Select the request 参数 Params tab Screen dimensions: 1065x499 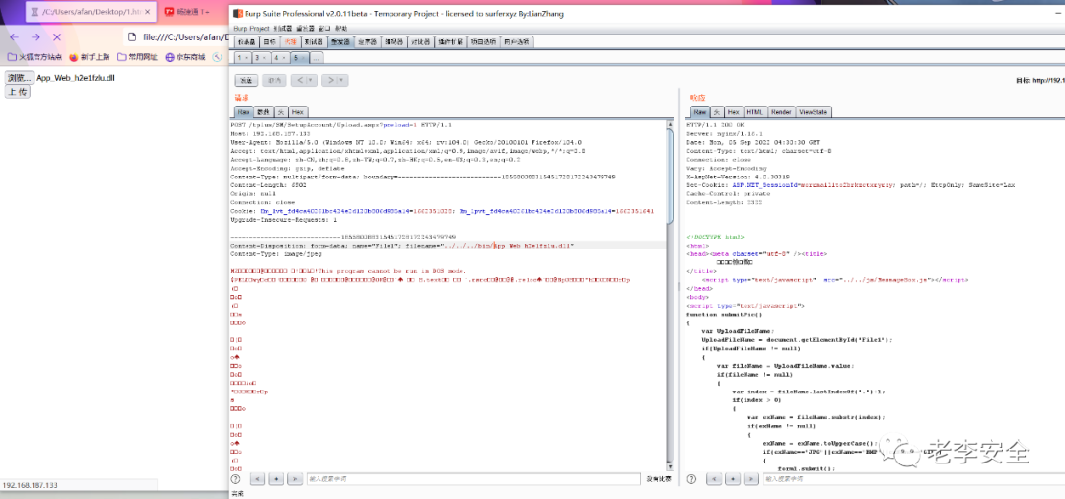click(x=265, y=112)
